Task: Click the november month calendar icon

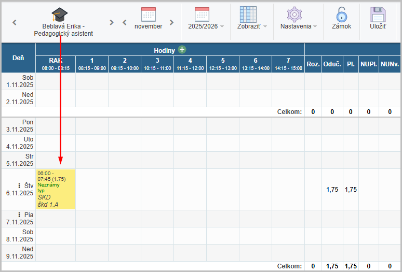Action: pyautogui.click(x=149, y=14)
